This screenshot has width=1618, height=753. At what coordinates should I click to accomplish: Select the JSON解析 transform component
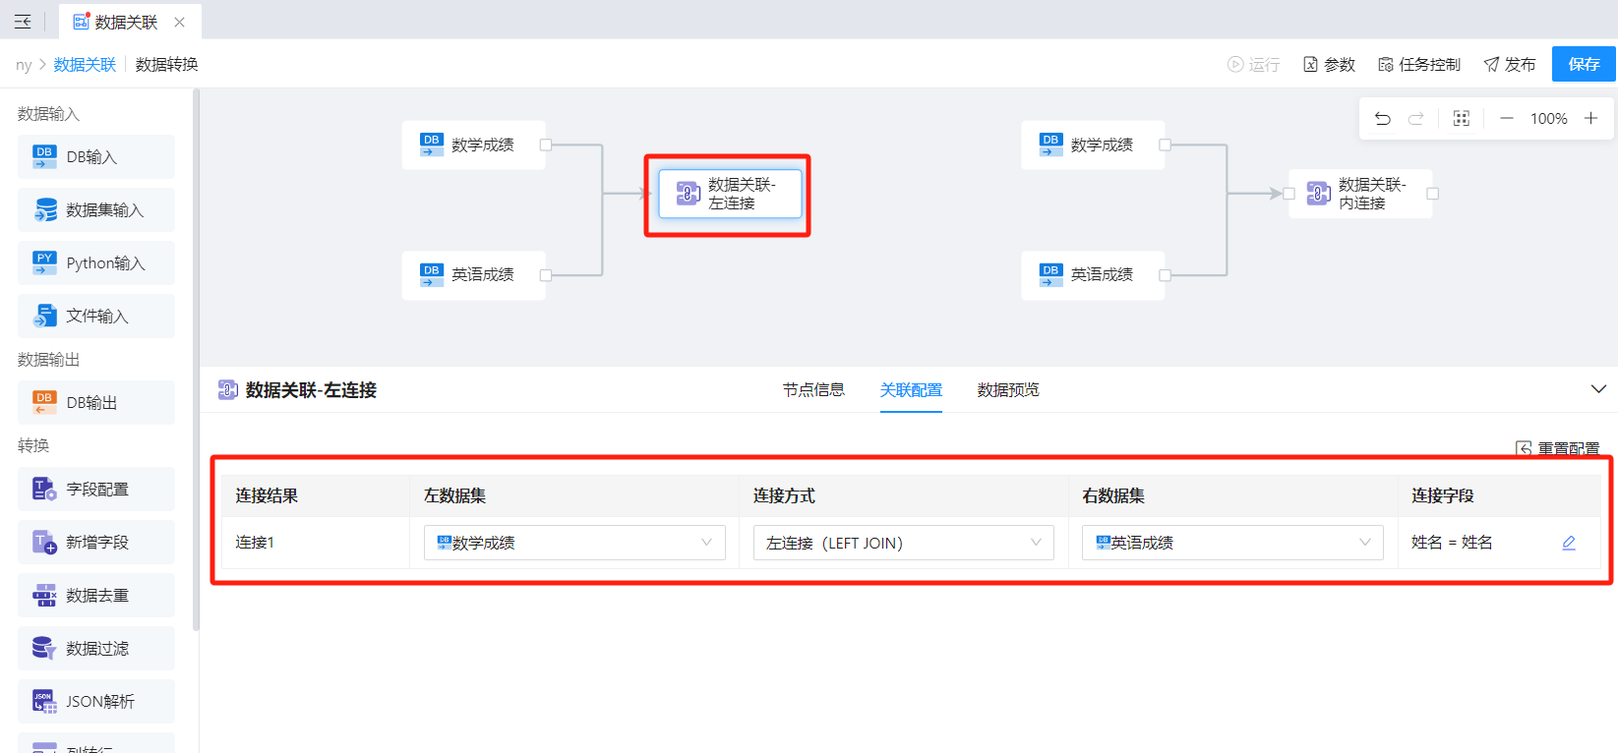(96, 702)
